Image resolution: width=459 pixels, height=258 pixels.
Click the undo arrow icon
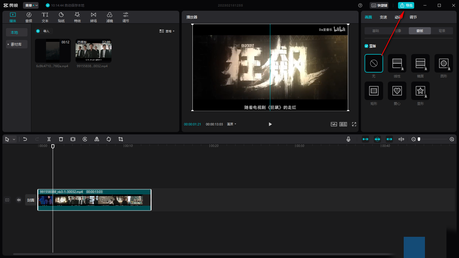[25, 139]
